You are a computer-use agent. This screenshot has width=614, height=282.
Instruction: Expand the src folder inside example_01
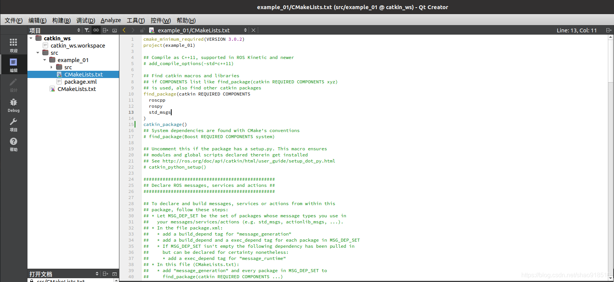(x=51, y=67)
